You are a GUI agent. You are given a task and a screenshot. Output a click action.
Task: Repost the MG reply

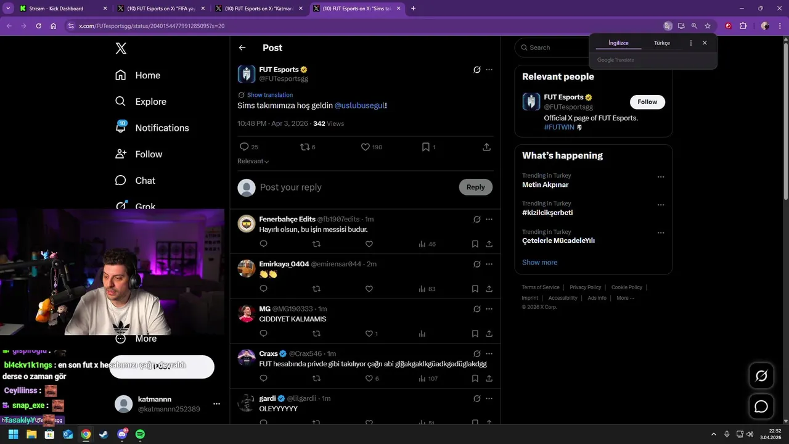316,334
